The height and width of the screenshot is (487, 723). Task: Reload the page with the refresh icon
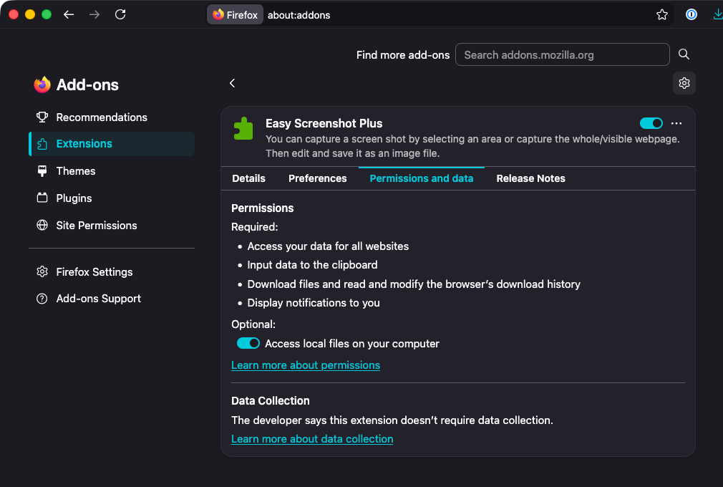coord(120,15)
